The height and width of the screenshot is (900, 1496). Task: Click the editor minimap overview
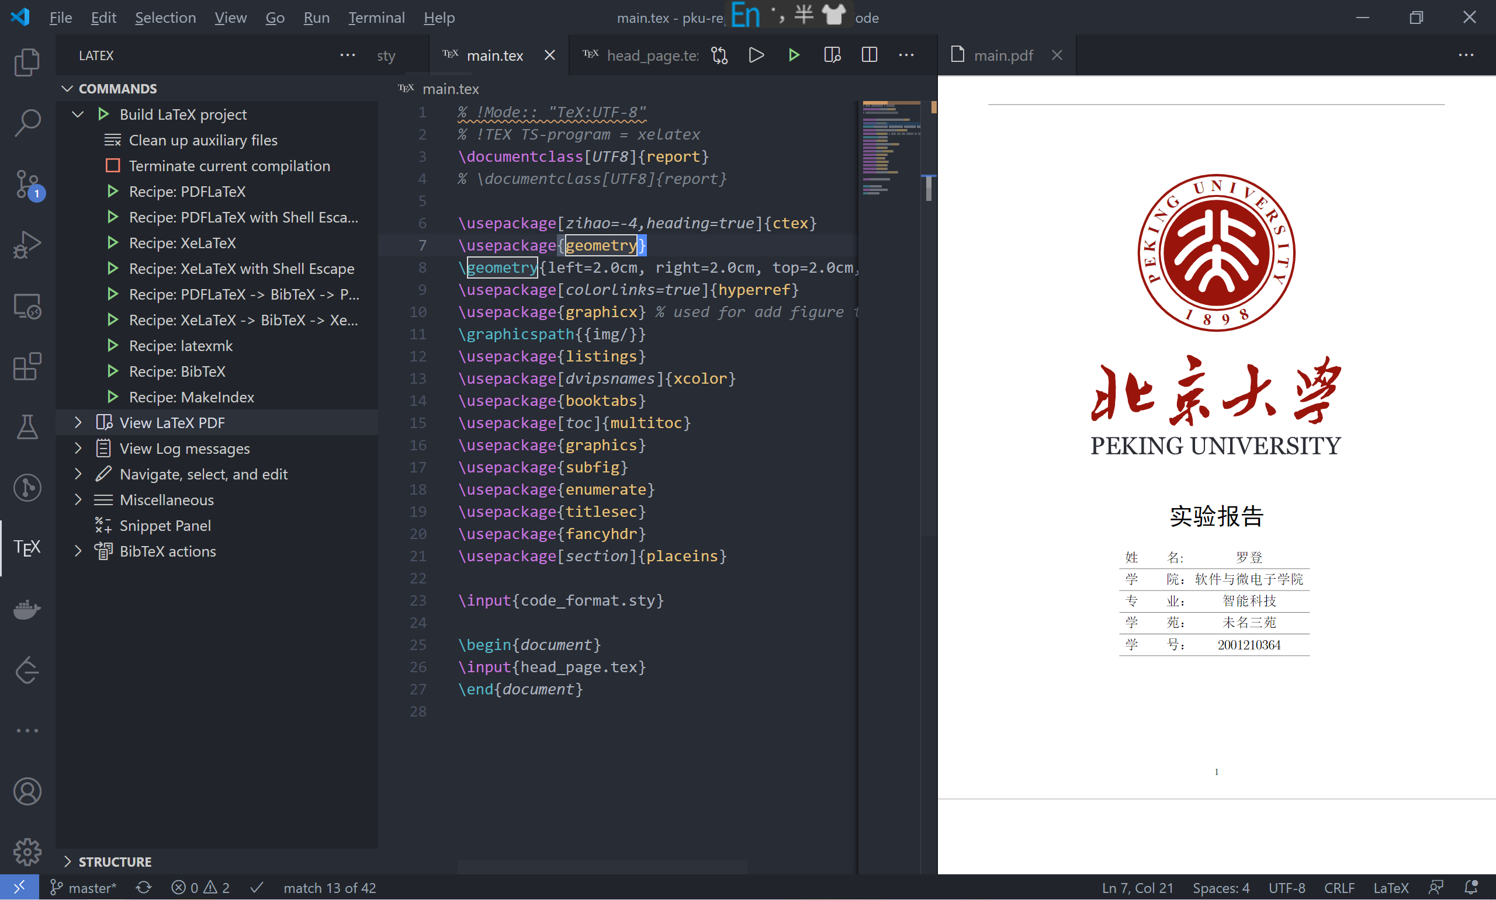point(891,148)
